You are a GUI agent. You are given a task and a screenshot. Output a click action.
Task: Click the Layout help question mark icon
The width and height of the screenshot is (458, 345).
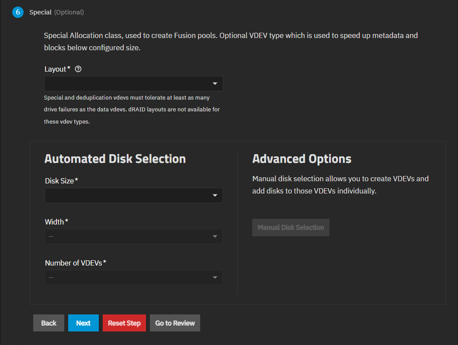[x=78, y=69]
